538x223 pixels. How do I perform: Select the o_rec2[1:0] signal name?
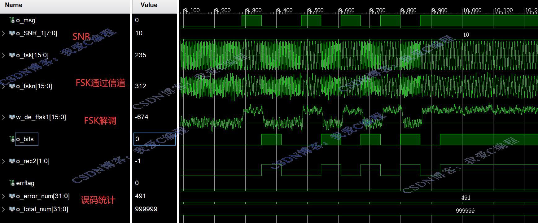[x=33, y=161]
